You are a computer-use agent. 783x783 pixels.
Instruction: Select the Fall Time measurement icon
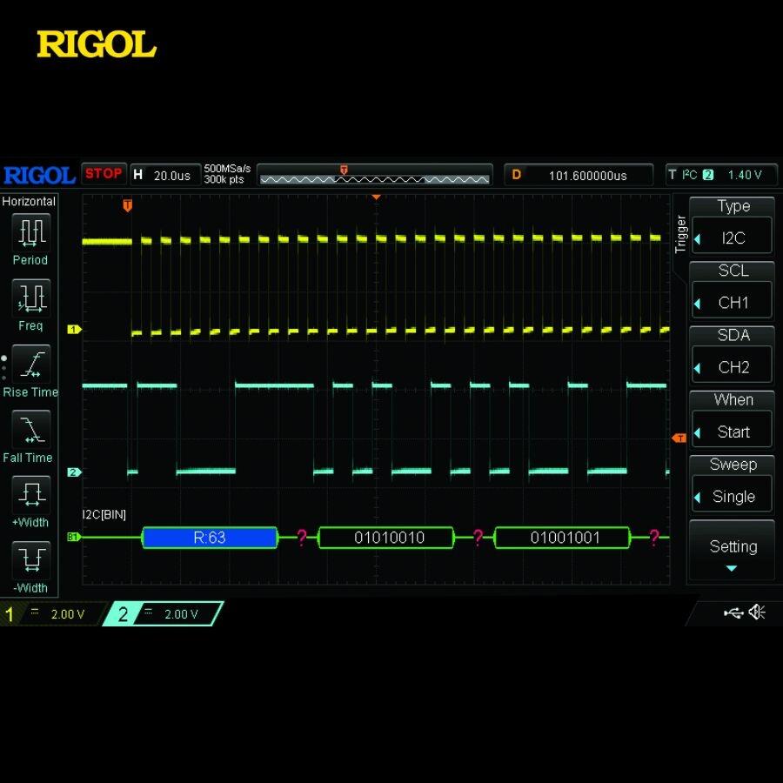tap(31, 430)
